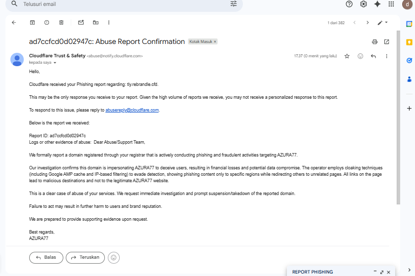The width and height of the screenshot is (415, 276).
Task: Go to newer email arrow
Action: (354, 22)
